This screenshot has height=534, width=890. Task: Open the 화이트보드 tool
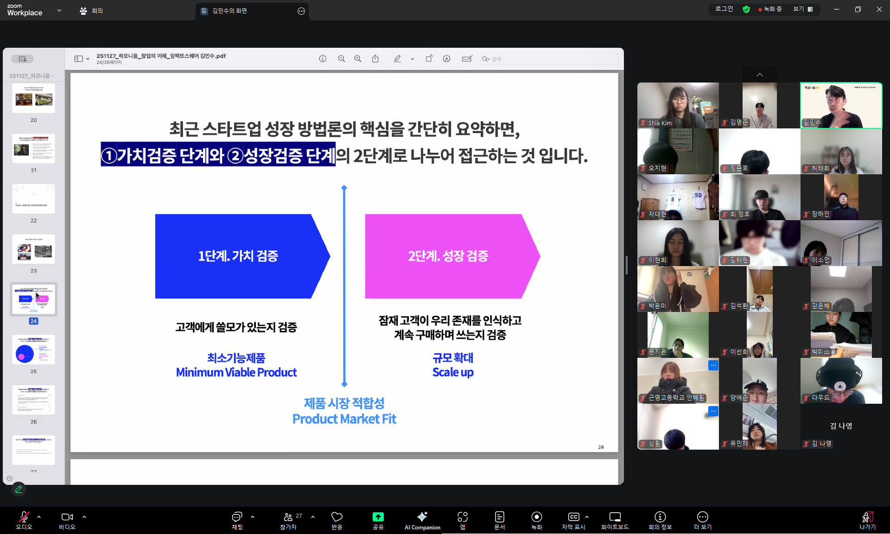click(x=615, y=520)
